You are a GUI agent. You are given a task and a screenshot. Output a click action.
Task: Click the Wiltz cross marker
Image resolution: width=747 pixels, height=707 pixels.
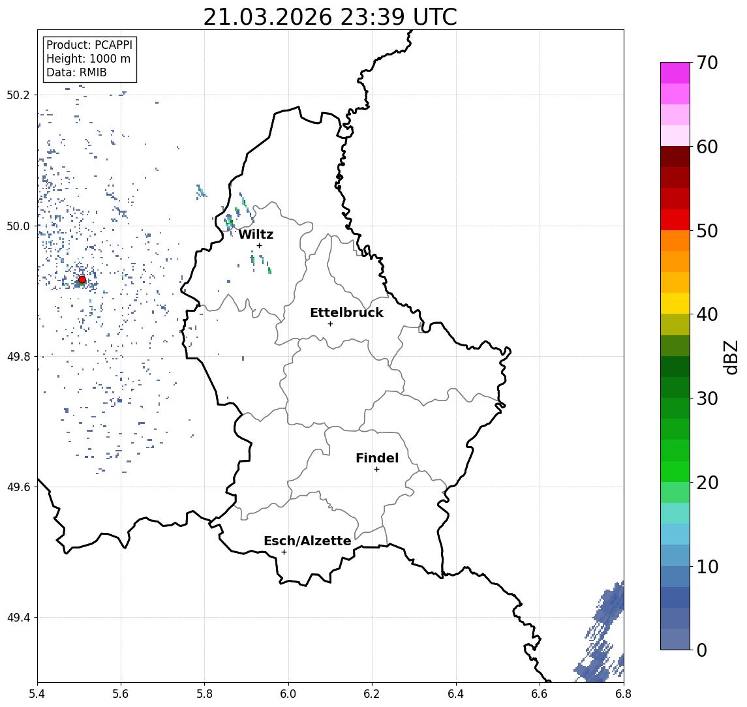(259, 245)
